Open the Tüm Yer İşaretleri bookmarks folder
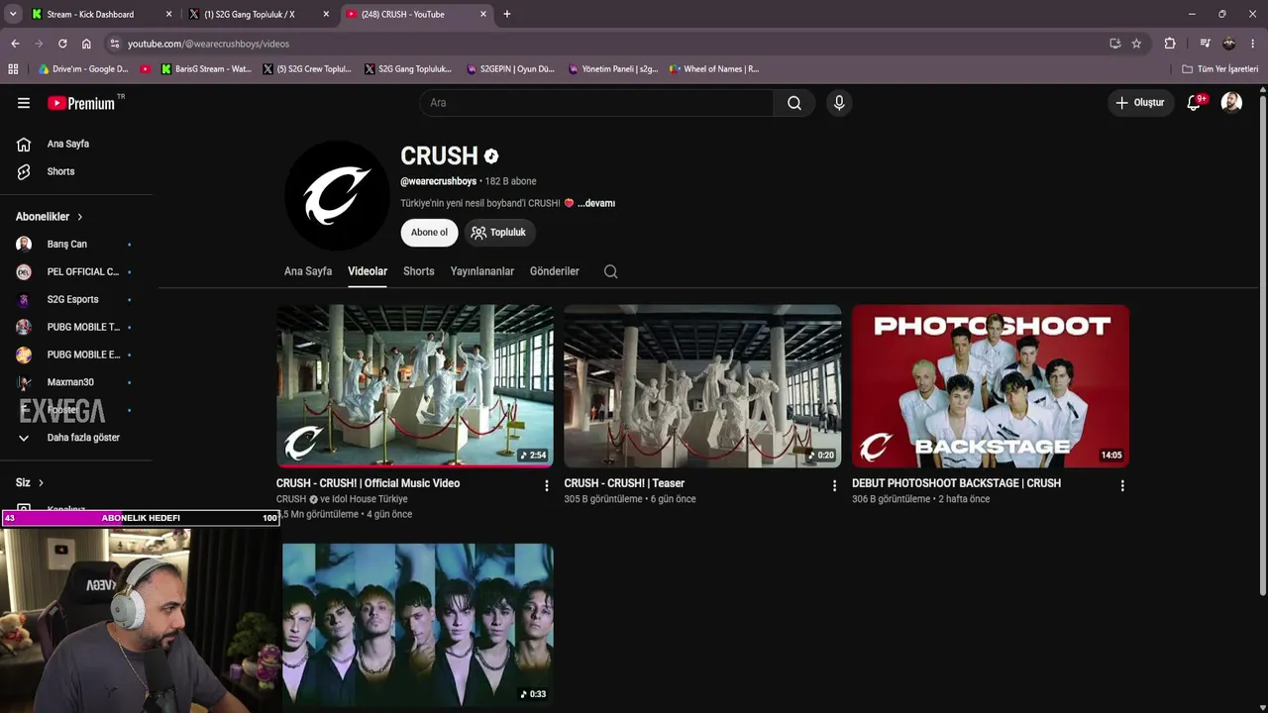Screen dimensions: 1268x713 pos(1220,69)
